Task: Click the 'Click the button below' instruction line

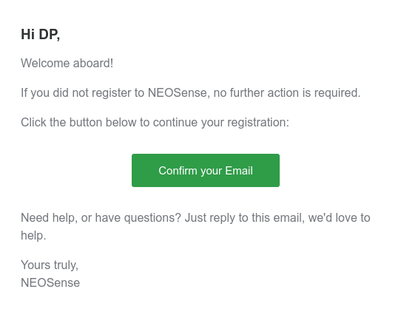Action: tap(155, 122)
